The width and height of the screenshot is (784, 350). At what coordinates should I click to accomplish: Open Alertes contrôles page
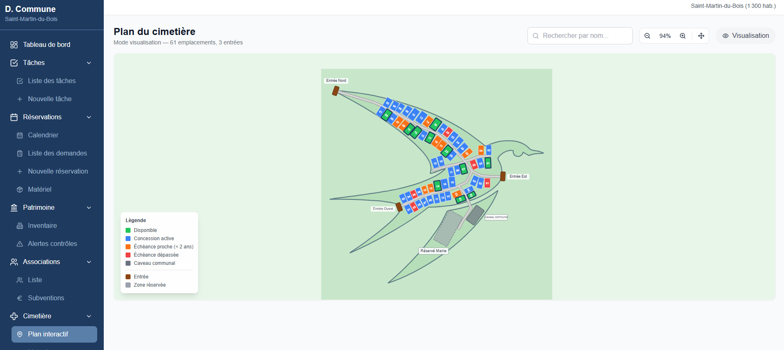52,243
